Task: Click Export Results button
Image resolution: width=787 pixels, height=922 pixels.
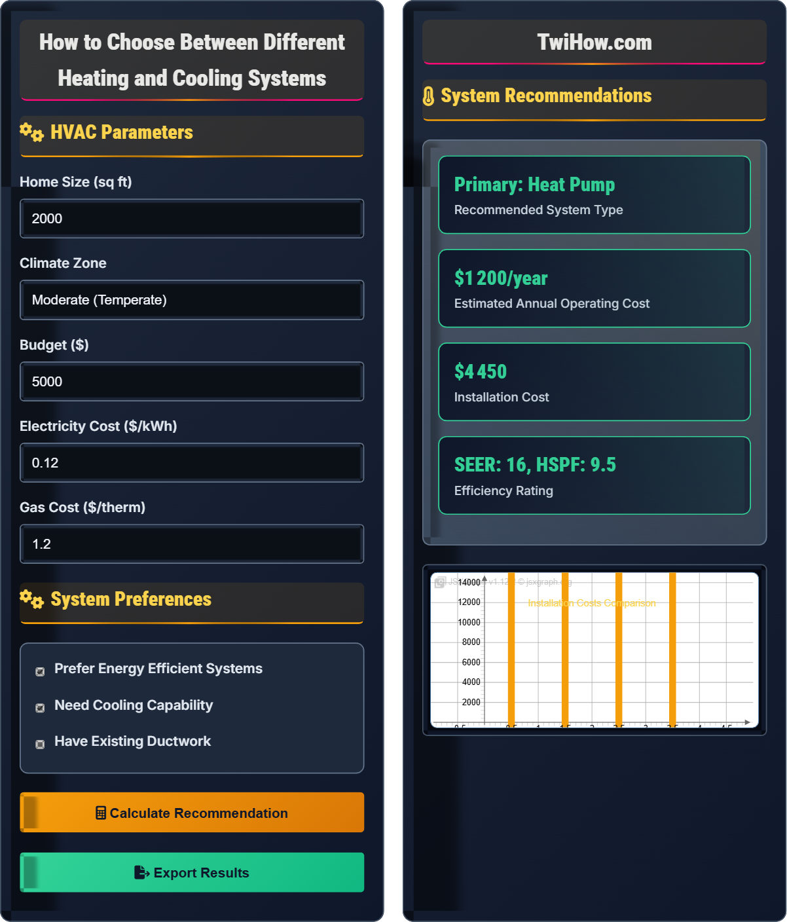Action: coord(192,872)
